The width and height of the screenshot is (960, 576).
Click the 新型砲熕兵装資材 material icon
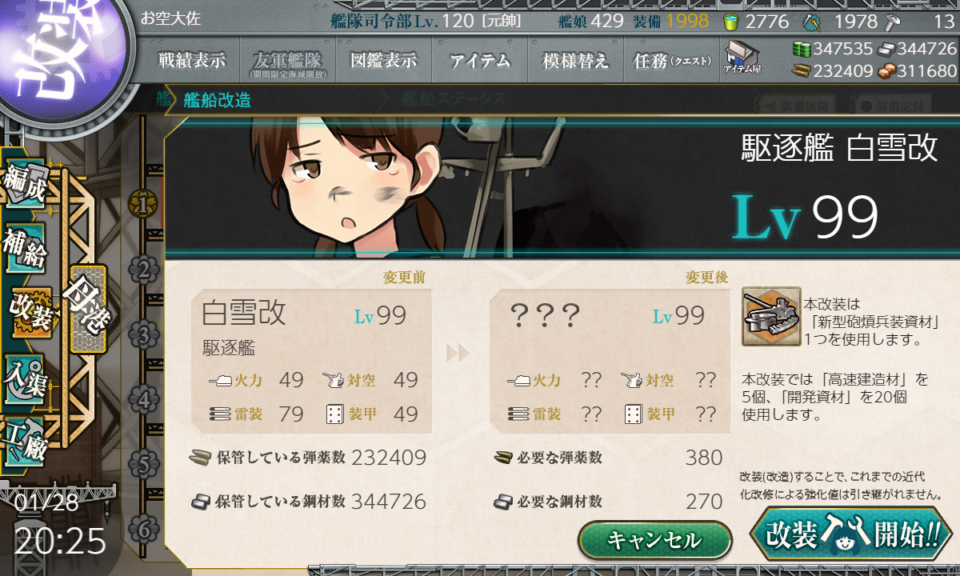[771, 317]
